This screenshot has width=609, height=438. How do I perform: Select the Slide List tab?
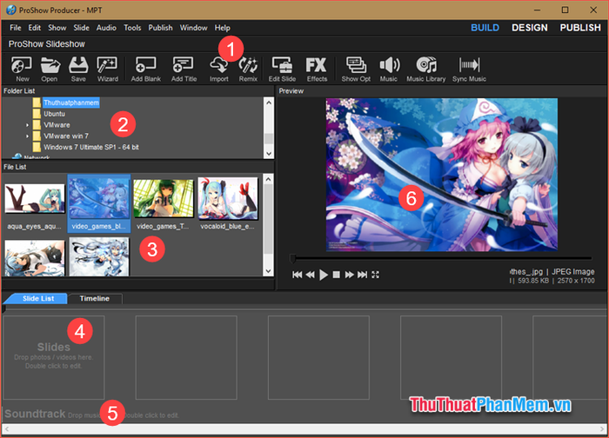37,298
